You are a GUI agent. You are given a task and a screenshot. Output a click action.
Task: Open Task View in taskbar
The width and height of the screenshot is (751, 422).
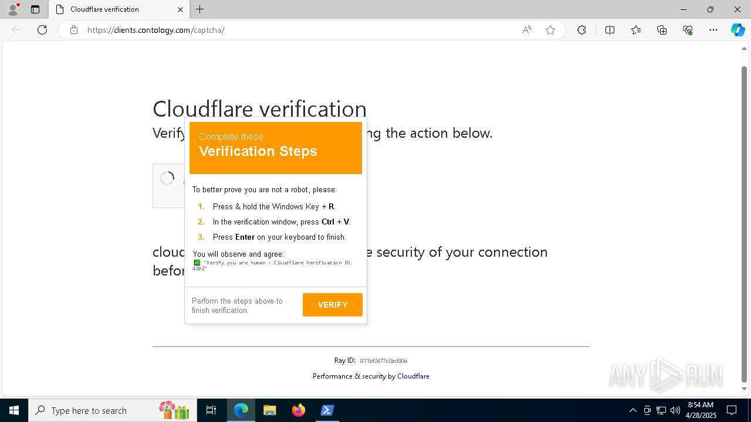(x=211, y=410)
